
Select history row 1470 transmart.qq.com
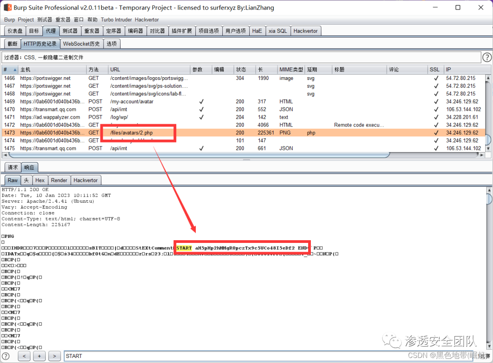point(244,110)
